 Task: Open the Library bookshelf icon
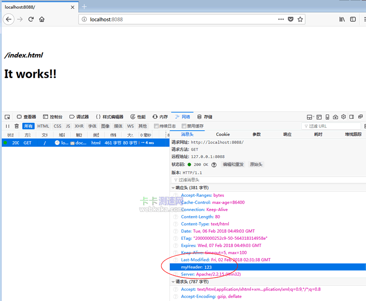pyautogui.click(x=342, y=19)
